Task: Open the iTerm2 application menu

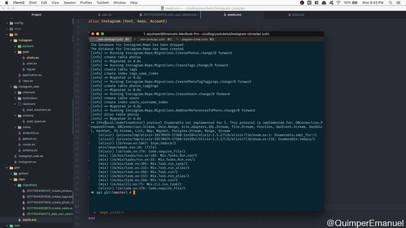Action: point(18,3)
